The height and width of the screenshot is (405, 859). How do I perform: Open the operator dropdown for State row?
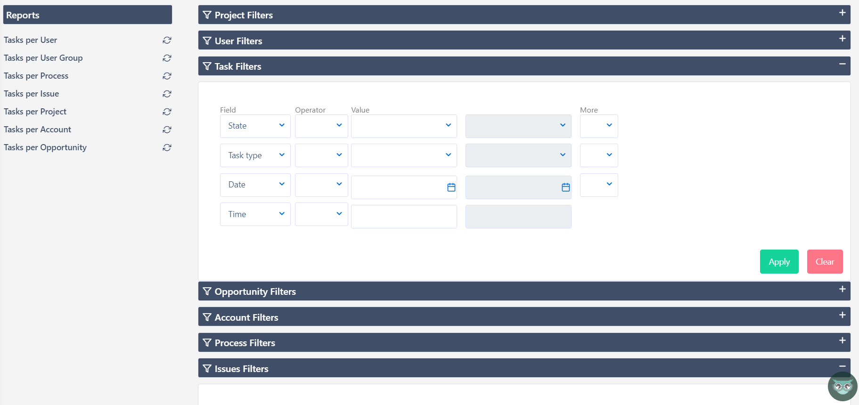click(321, 126)
